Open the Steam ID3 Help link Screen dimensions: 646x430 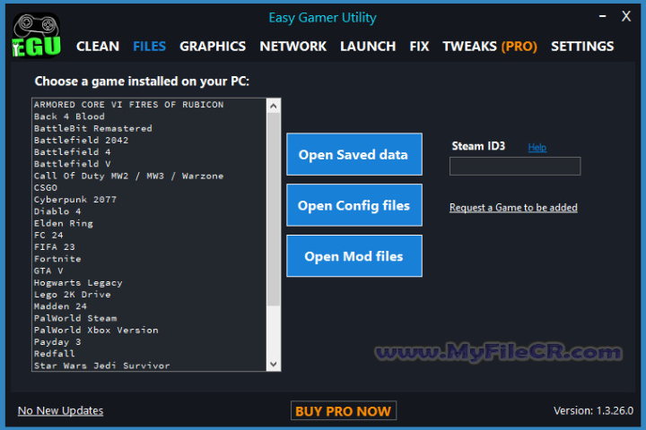point(537,147)
